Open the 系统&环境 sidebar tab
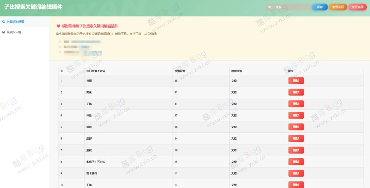 click(24, 32)
